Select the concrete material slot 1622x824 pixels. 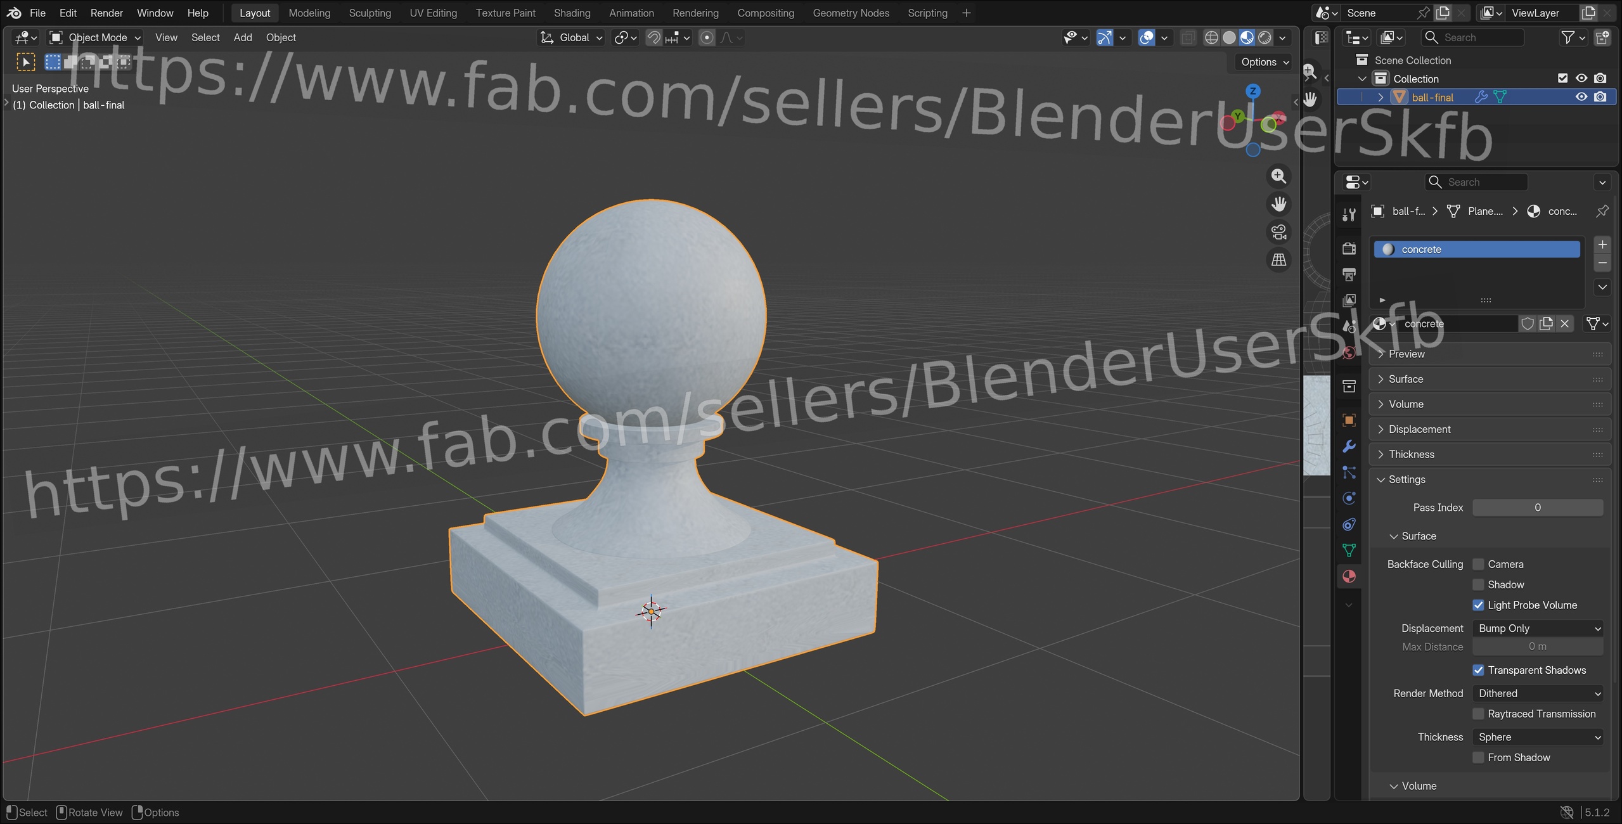1477,249
